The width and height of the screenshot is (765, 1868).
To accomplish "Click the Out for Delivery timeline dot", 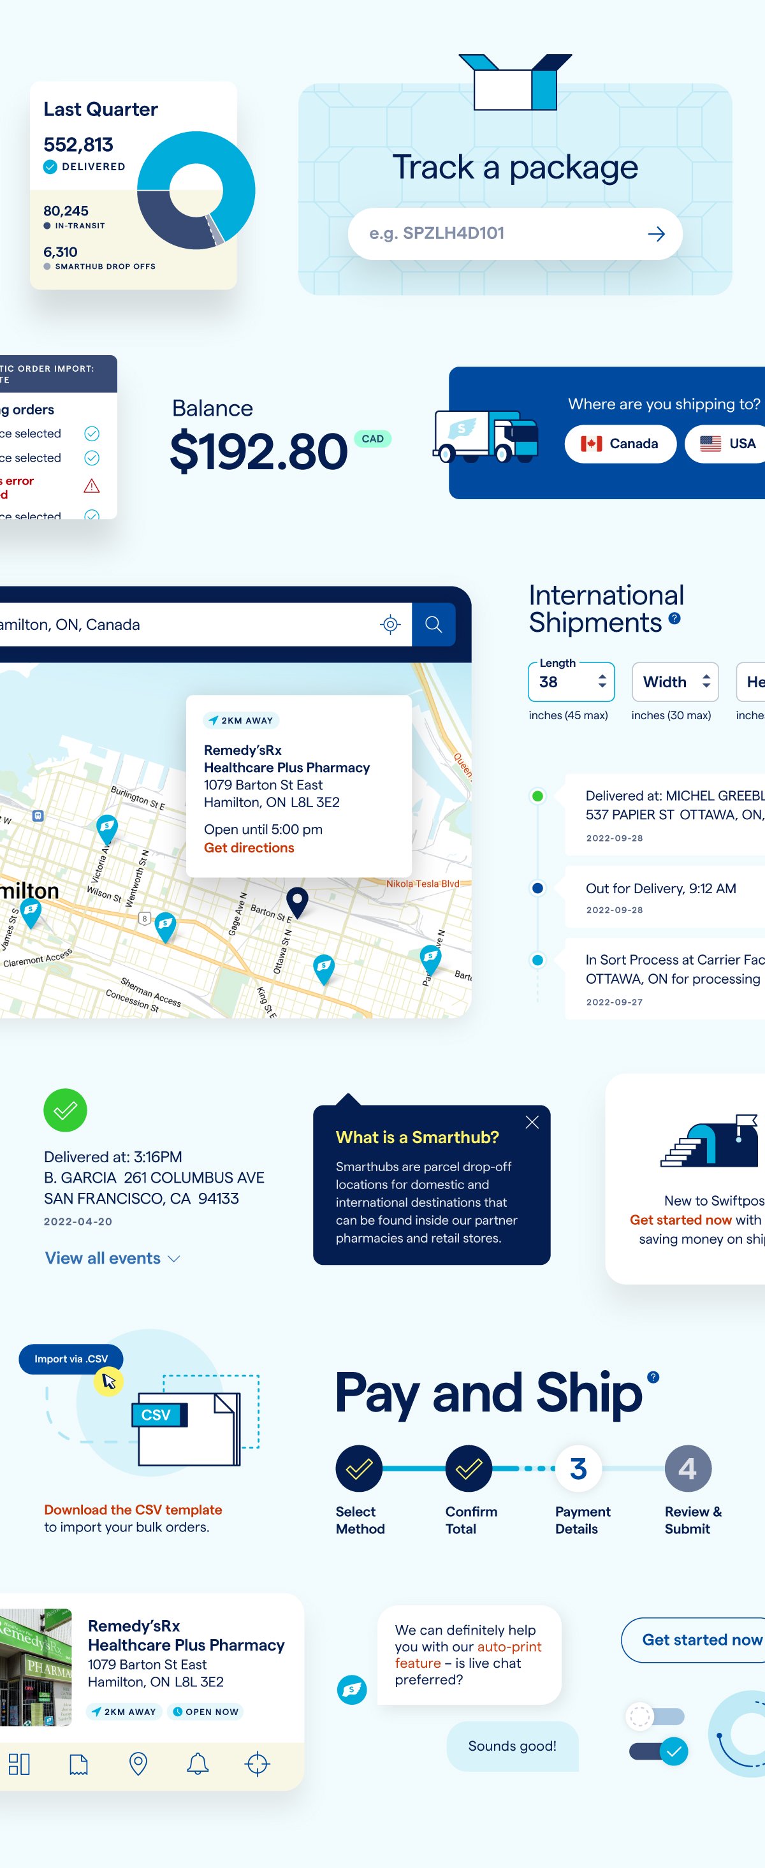I will 537,887.
